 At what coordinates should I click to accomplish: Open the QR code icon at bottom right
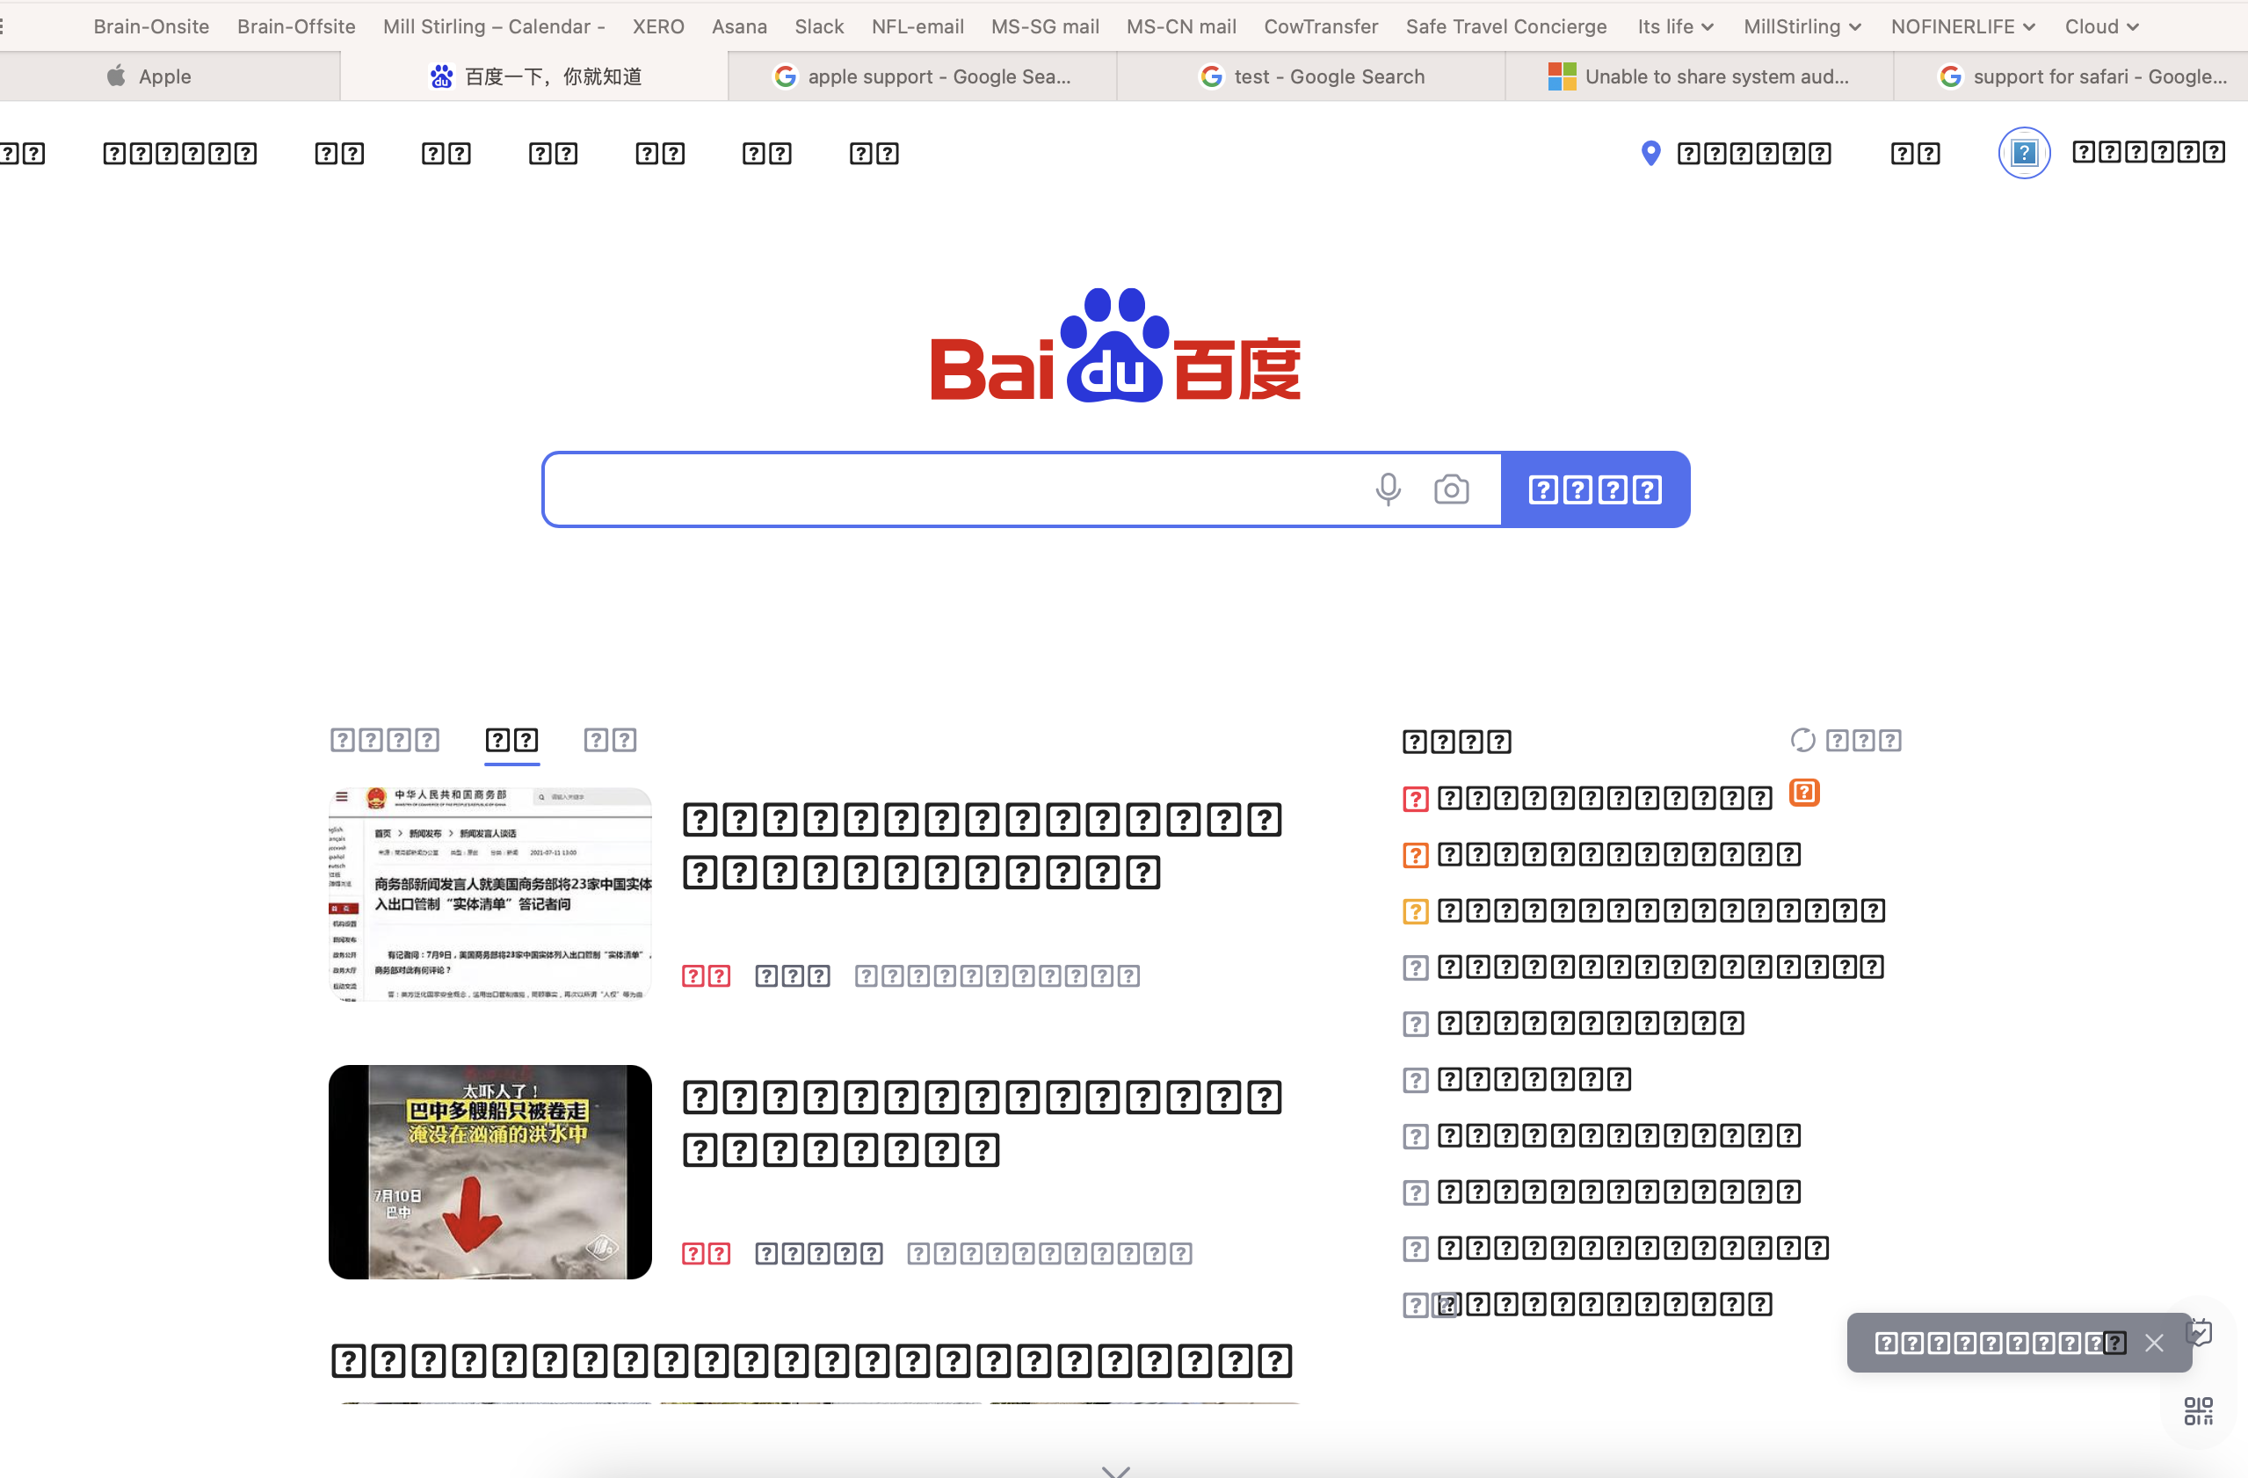coord(2198,1411)
